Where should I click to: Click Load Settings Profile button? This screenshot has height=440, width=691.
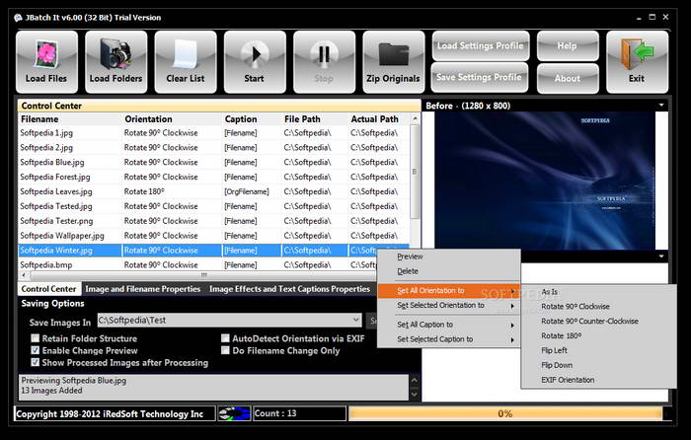coord(481,45)
